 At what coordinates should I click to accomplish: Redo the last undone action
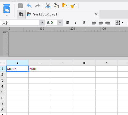click(x=37, y=6)
